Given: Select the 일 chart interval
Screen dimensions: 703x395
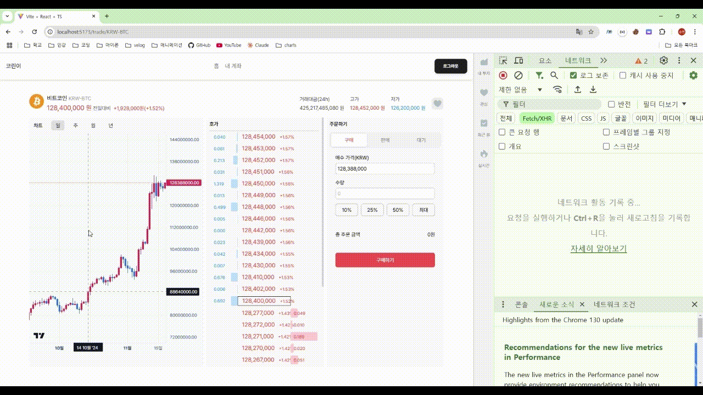Looking at the screenshot, I should [x=58, y=126].
